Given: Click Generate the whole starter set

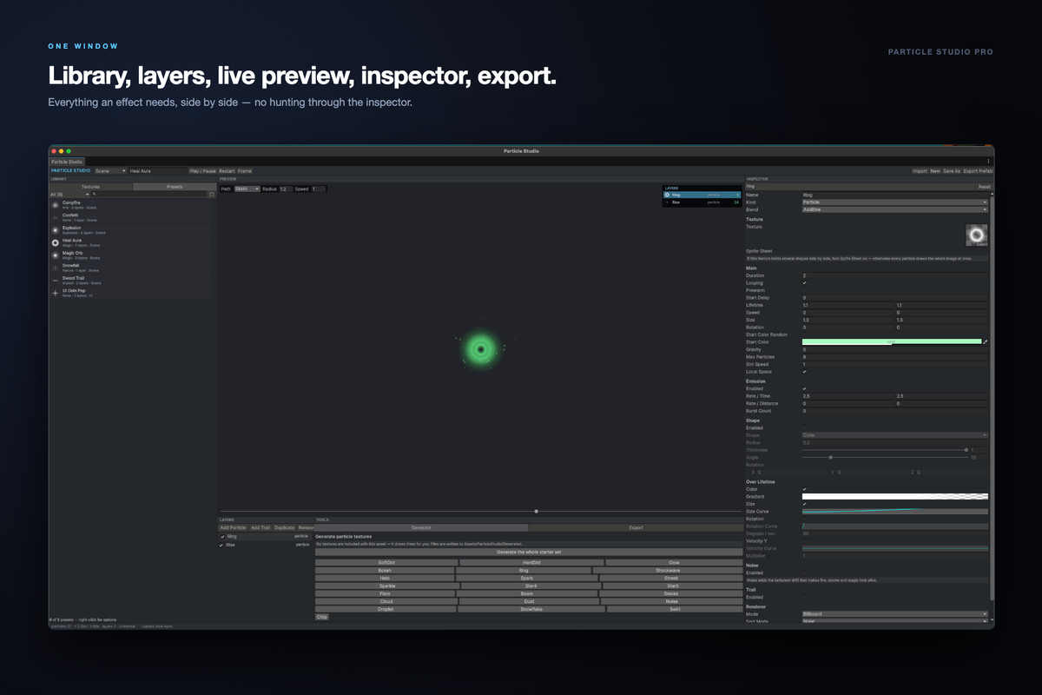Looking at the screenshot, I should (529, 552).
